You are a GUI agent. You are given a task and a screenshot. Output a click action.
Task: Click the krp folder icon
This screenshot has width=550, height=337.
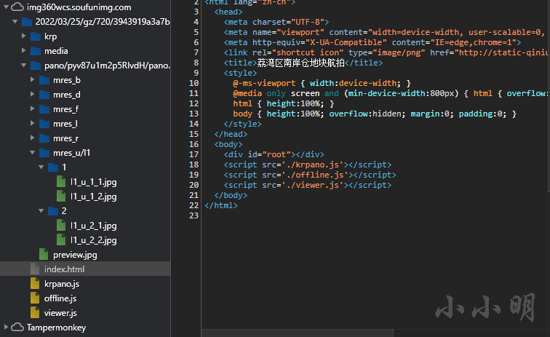36,36
